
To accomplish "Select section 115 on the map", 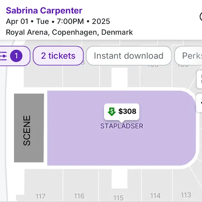I will point(118,198).
